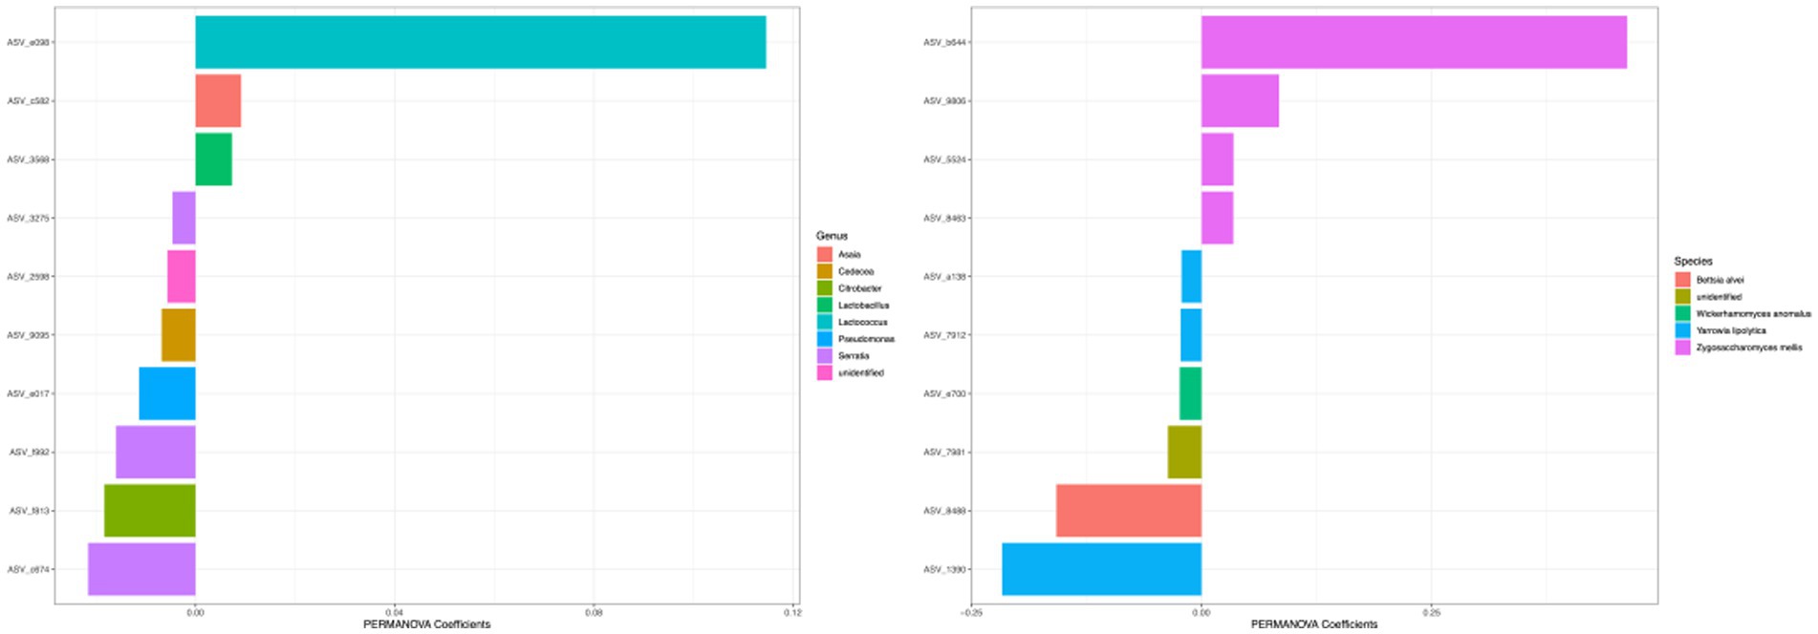
Task: Select the Citrobacter legend label text
Action: click(x=860, y=288)
